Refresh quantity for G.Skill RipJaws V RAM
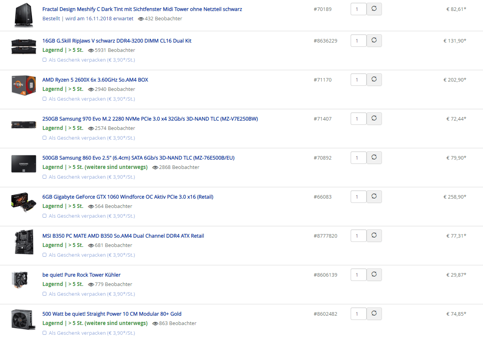 [x=374, y=41]
